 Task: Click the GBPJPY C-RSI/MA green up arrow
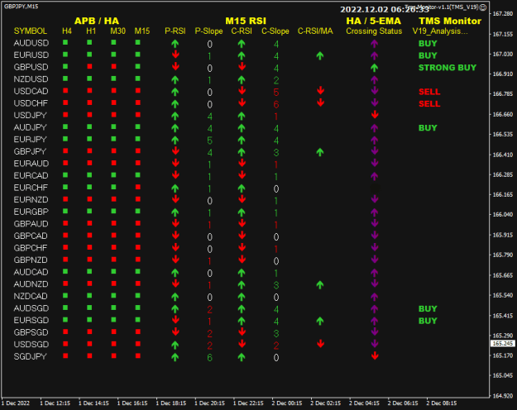[320, 152]
